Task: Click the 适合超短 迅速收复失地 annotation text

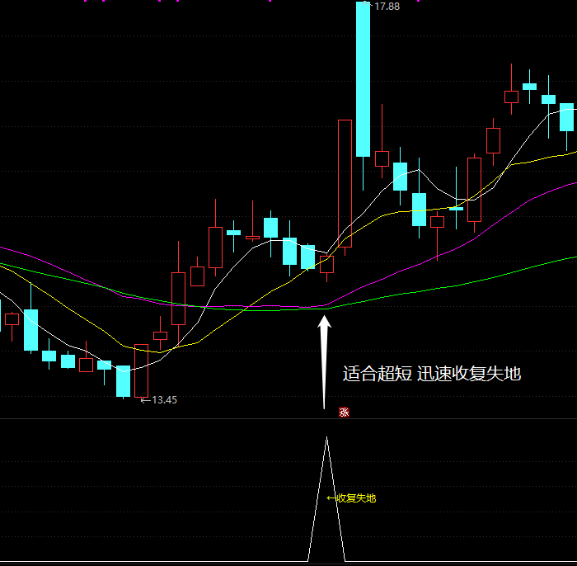Action: coord(432,374)
